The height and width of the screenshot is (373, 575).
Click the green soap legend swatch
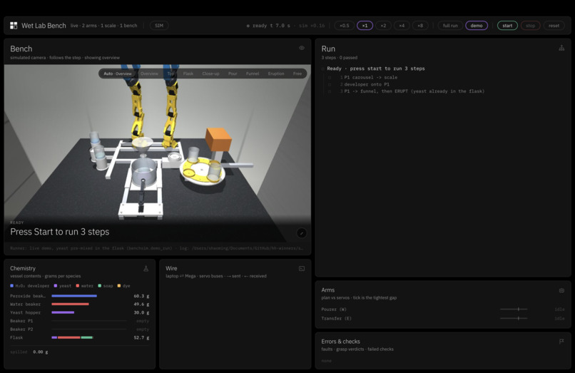tap(99, 286)
